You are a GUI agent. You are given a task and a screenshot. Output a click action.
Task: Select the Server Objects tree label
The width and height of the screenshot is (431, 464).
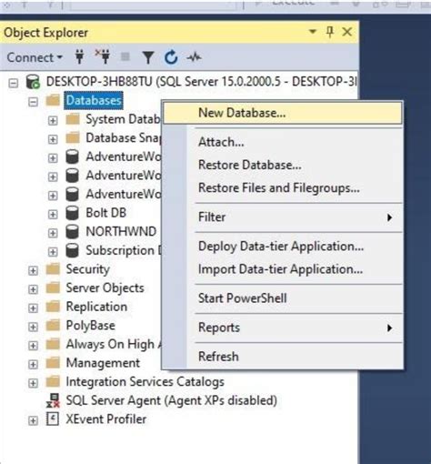(105, 288)
